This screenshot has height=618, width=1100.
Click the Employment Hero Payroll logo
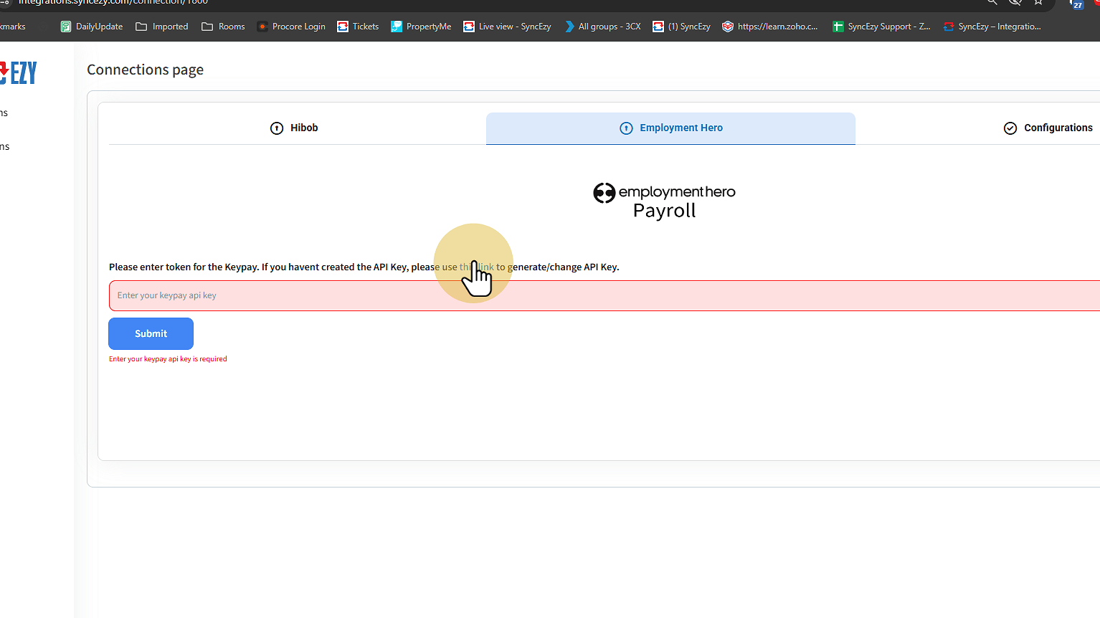tap(664, 201)
